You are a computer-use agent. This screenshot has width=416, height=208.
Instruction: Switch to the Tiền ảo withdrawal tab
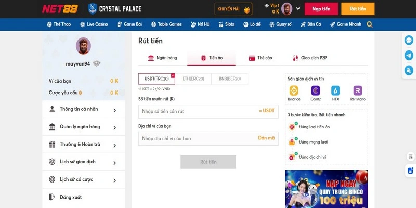pos(211,58)
